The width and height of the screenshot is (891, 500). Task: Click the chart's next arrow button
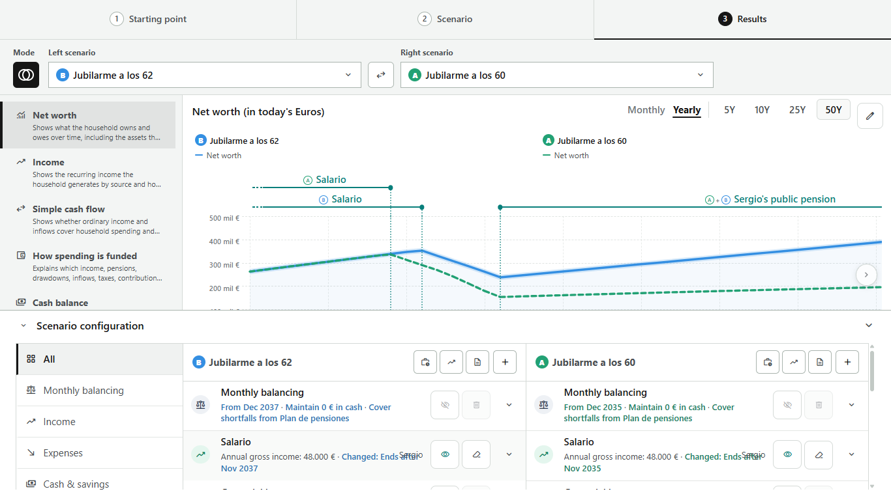tap(866, 275)
